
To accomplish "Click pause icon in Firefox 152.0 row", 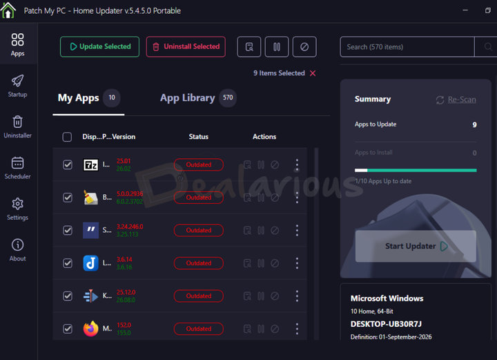I will pyautogui.click(x=261, y=329).
